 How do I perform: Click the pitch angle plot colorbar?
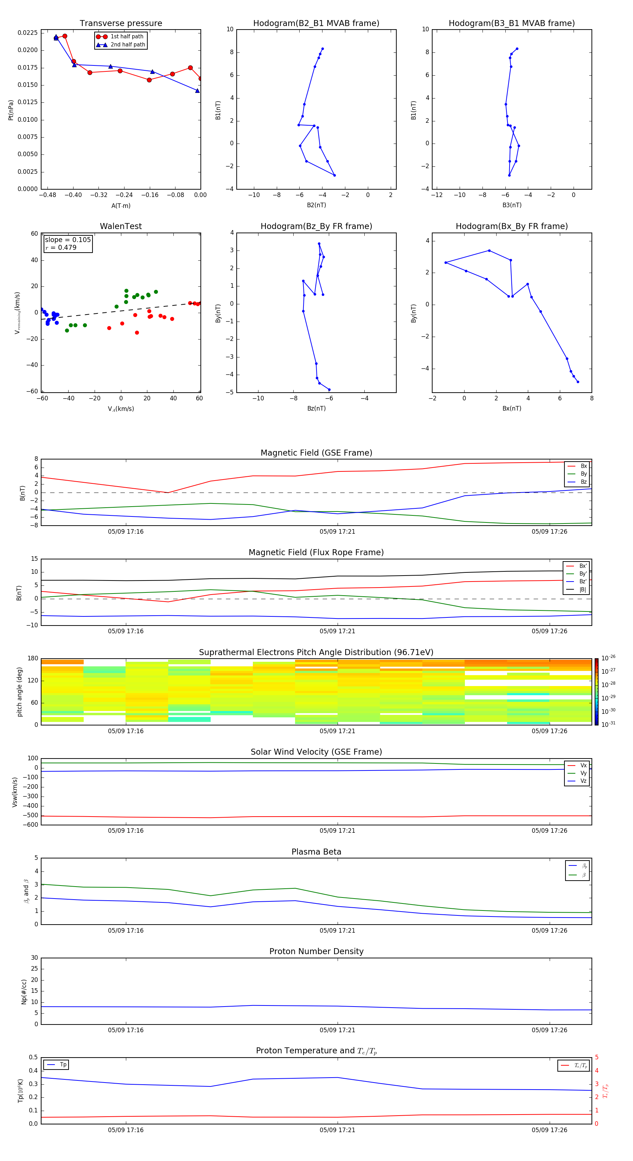tap(596, 692)
